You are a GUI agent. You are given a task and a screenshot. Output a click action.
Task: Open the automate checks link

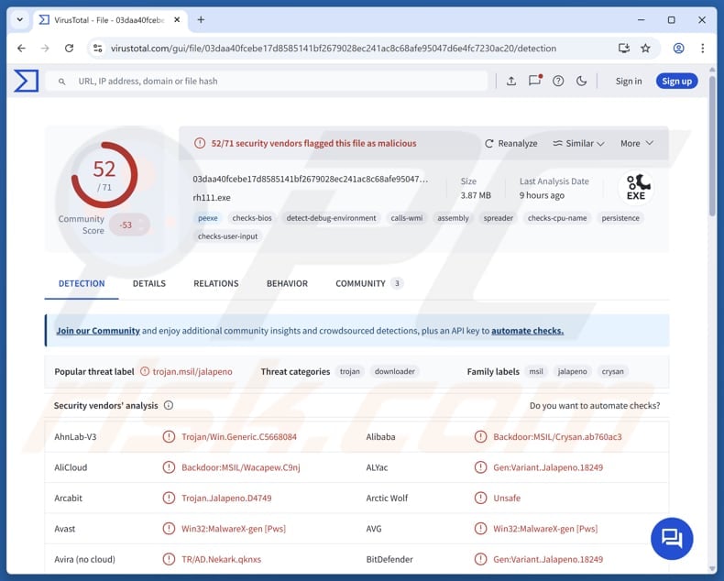[x=527, y=331]
